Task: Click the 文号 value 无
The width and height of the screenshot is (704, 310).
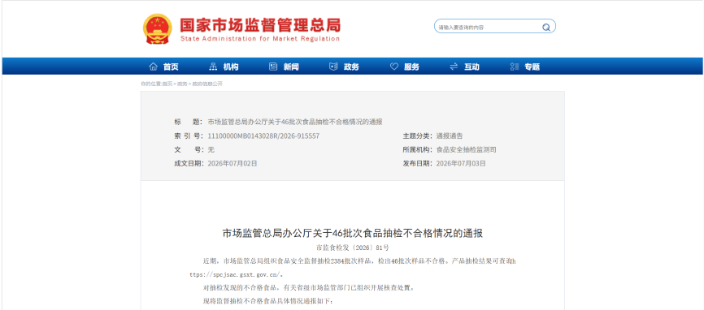Action: point(211,149)
